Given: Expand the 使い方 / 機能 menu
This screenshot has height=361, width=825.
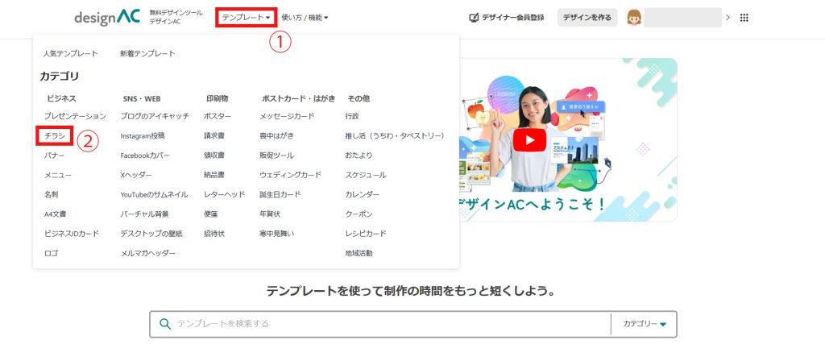Looking at the screenshot, I should pyautogui.click(x=305, y=17).
